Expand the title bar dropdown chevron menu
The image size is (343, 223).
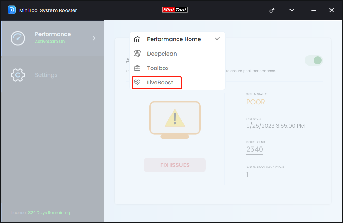pyautogui.click(x=292, y=10)
